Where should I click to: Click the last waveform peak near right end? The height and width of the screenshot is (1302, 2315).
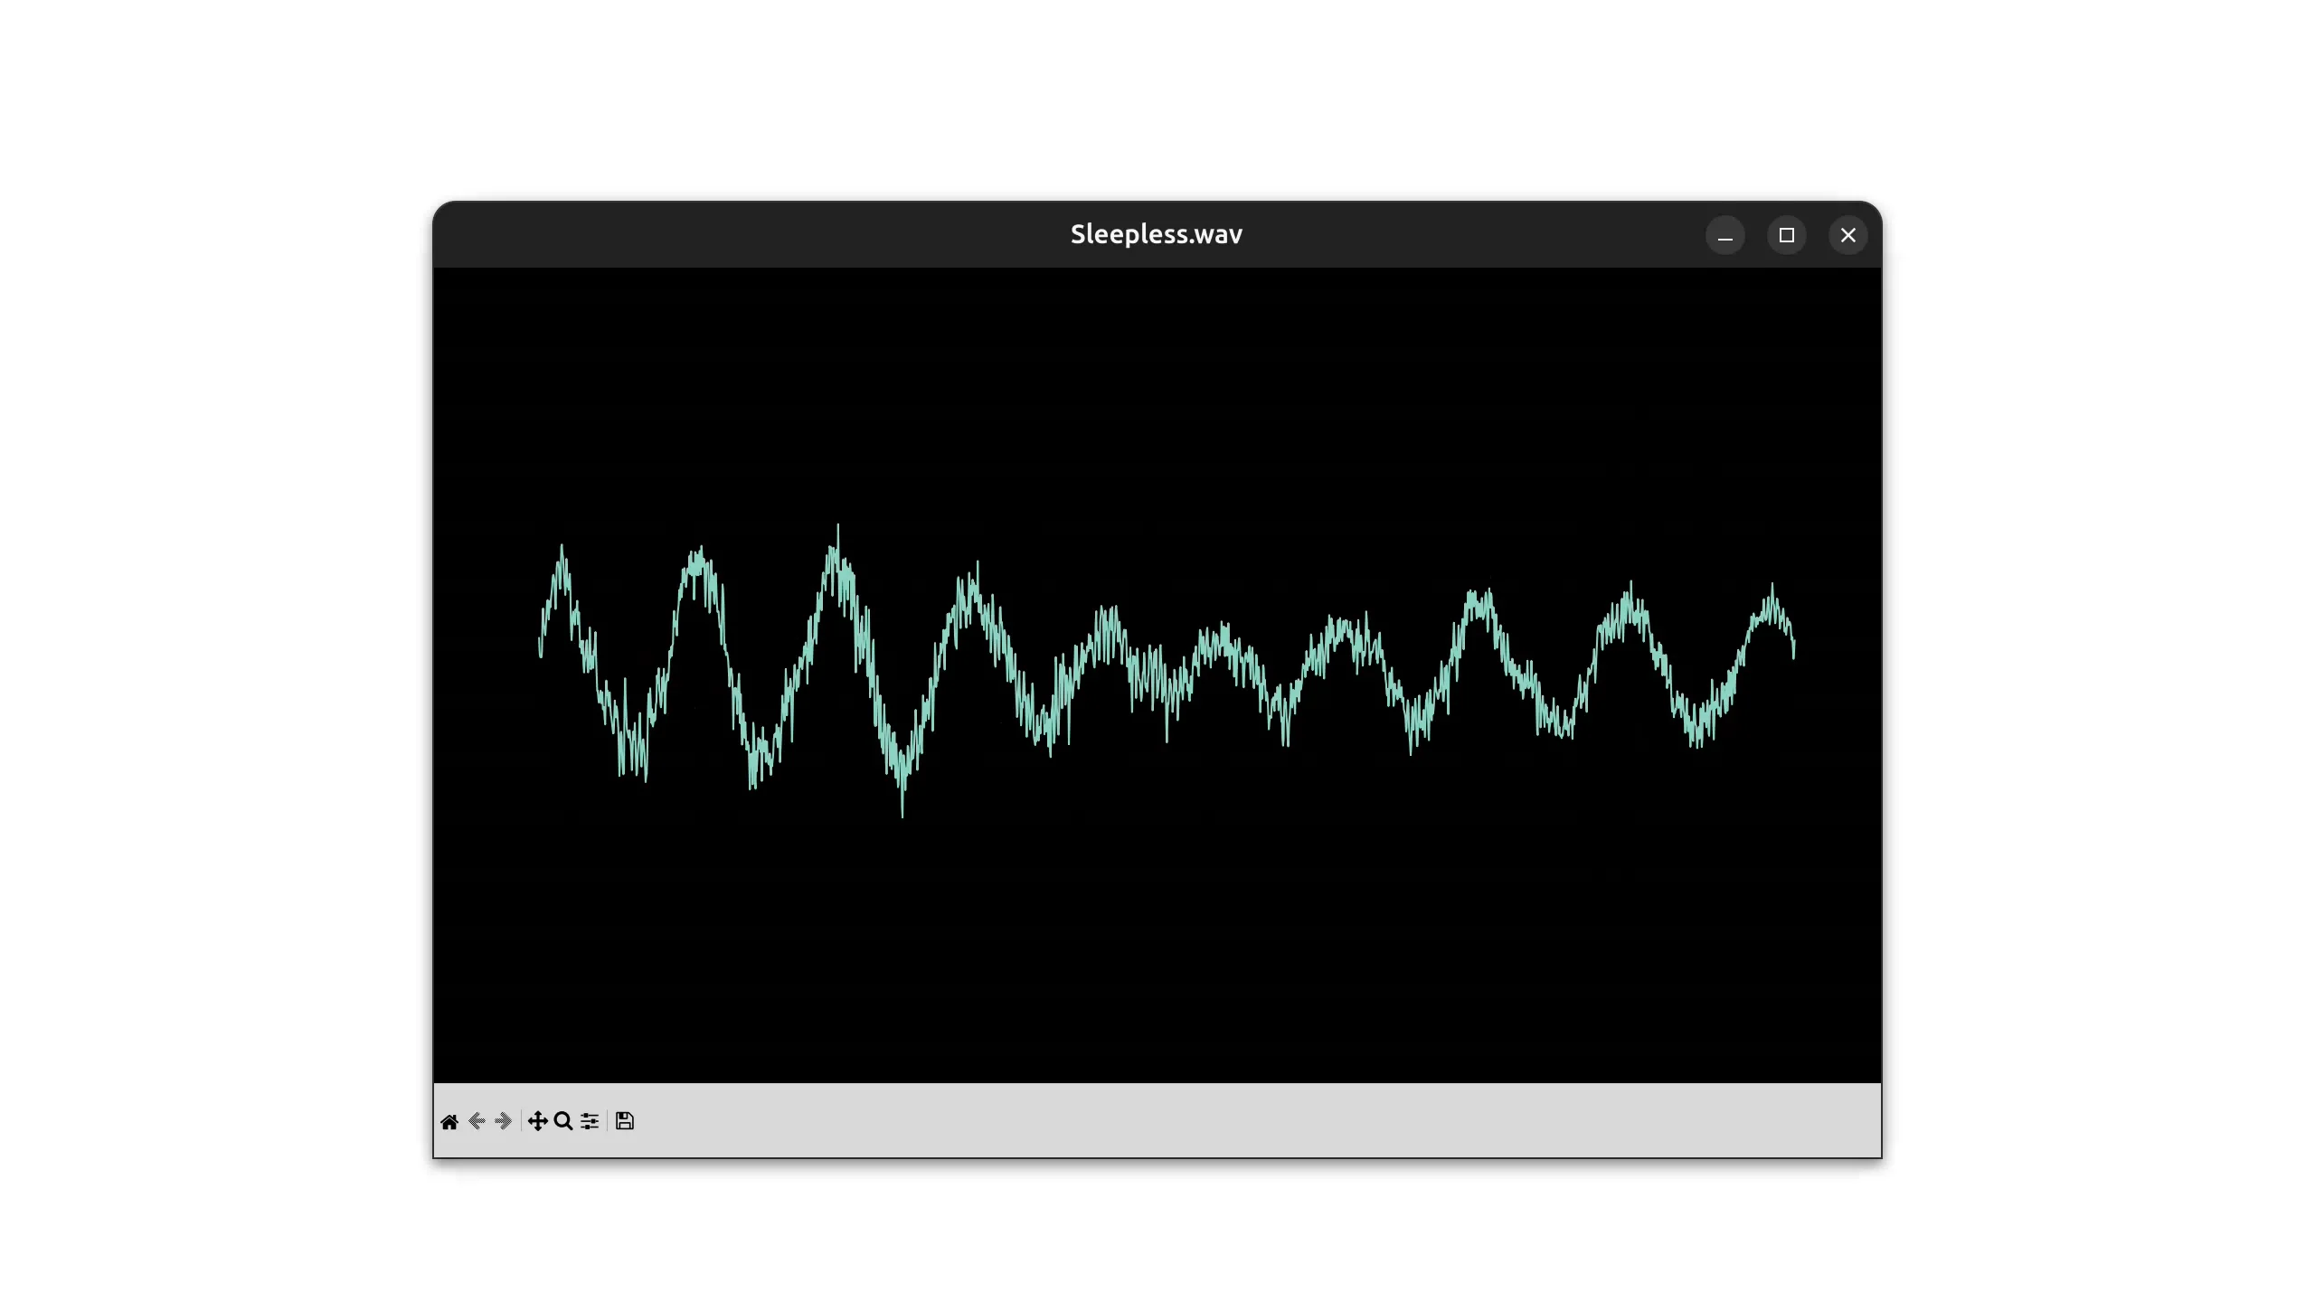(1772, 588)
